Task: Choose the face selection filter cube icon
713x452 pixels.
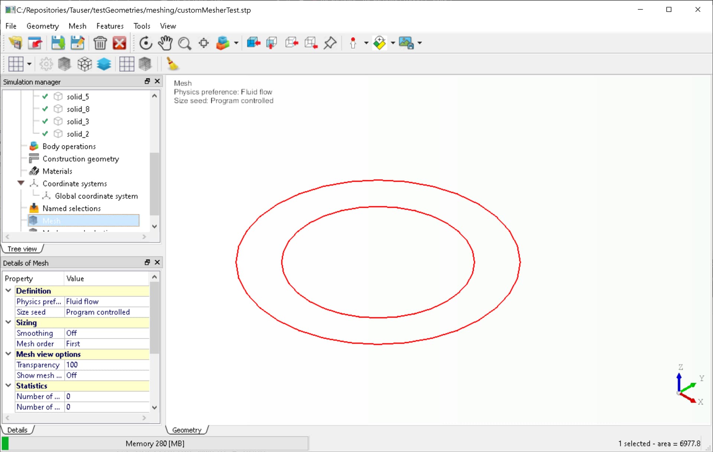Action: tap(272, 43)
